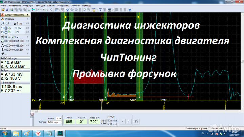This screenshot has width=244, height=137.
Task: Open the Отображать menu
Action: tap(63, 6)
